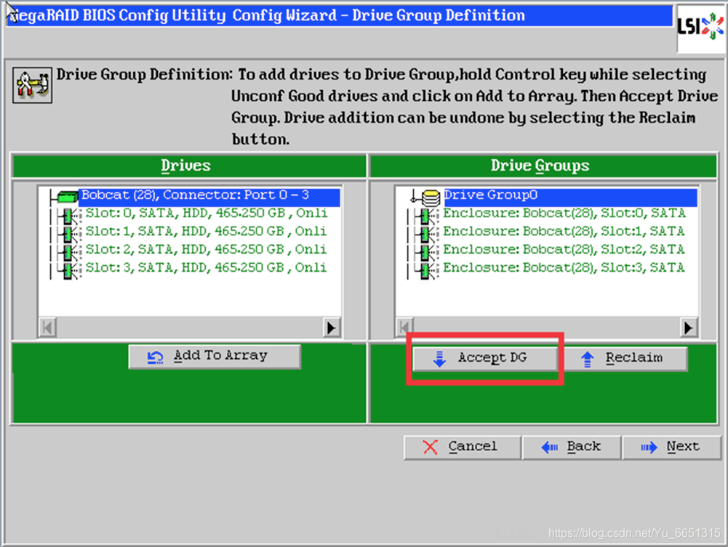Click the Drives panel header
728x547 pixels.
click(x=189, y=166)
